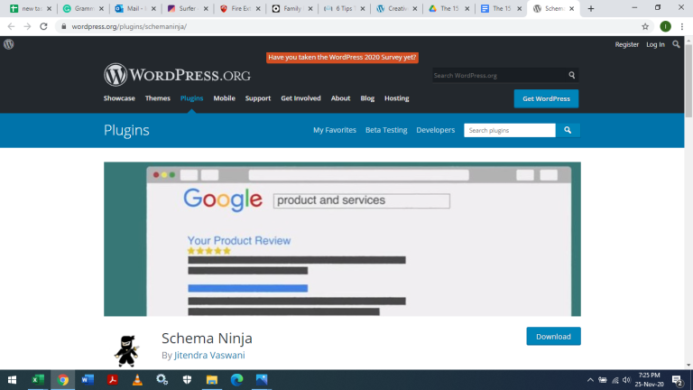Open author Jitendra Vaswani's profile
Viewport: 693px width, 390px height.
[x=209, y=355]
